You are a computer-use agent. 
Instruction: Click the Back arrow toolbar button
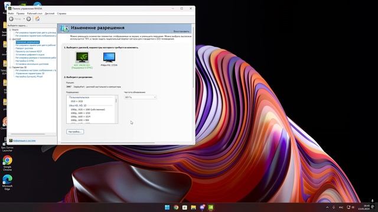11,19
